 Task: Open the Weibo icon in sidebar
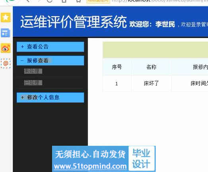click(6, 48)
